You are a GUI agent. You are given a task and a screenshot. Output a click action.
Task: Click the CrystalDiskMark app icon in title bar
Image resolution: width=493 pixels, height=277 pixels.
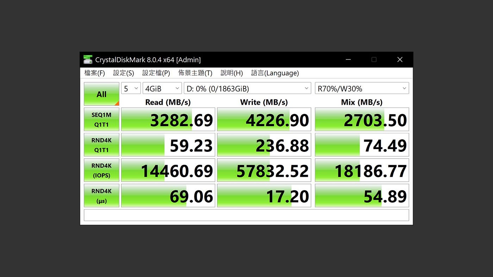click(88, 60)
